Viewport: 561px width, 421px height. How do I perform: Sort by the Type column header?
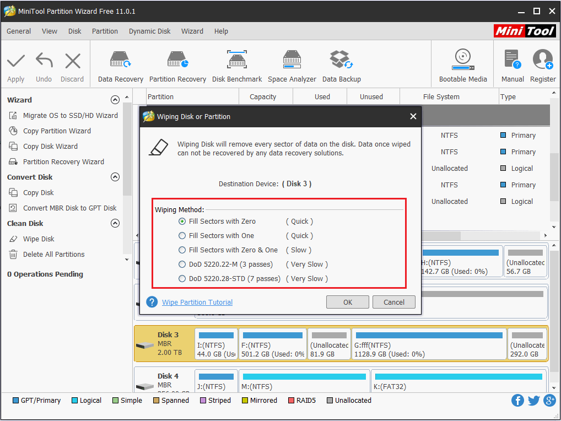click(x=524, y=96)
